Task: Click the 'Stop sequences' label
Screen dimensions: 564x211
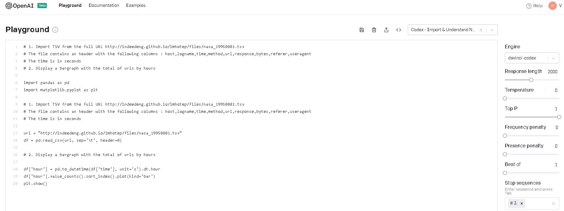Action: 523,183
